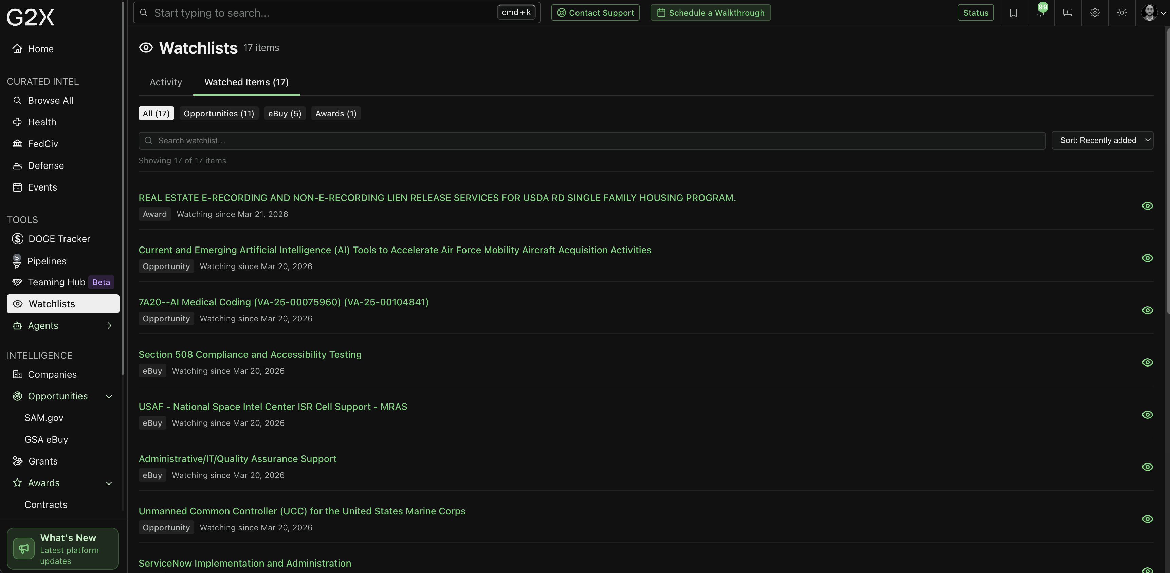Click the Search watchlist field
Image resolution: width=1170 pixels, height=573 pixels.
592,141
